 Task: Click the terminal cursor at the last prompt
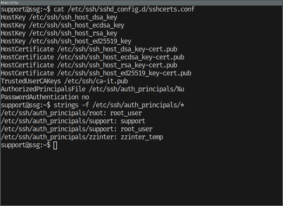(55, 145)
